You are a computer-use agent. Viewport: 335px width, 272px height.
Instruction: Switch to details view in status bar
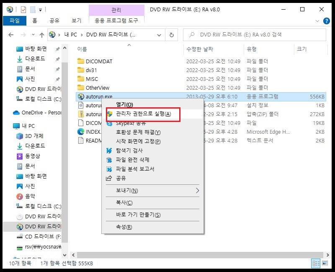pos(316,263)
